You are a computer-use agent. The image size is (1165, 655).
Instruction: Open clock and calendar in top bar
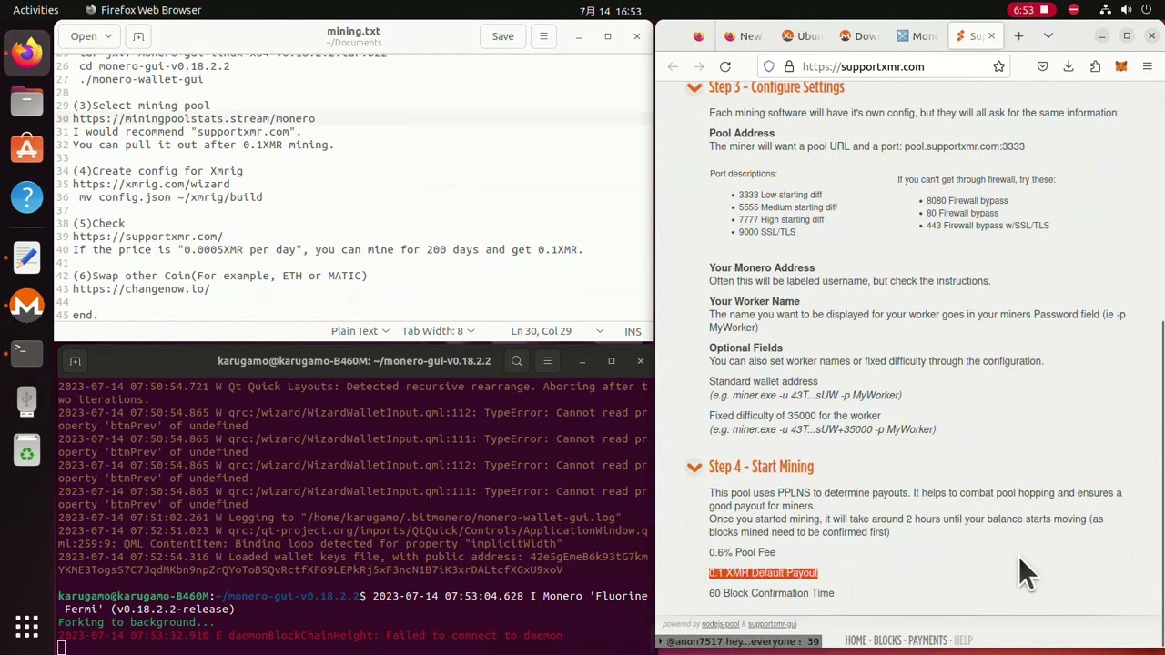point(610,11)
